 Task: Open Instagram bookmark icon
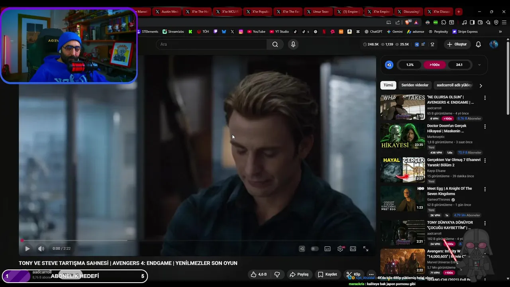click(x=241, y=31)
